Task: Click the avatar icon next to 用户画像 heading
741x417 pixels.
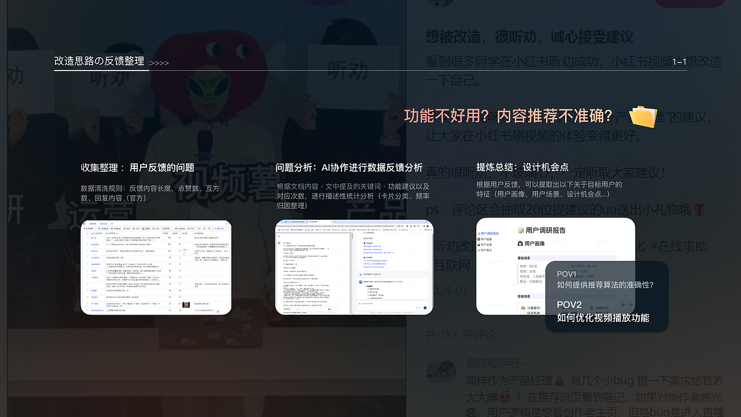Action: [520, 244]
